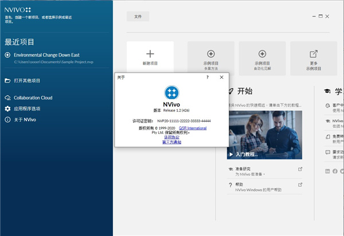This screenshot has height=236, width=344.
Task: Click the help question mark in 关于 dialog
Action: point(208,77)
